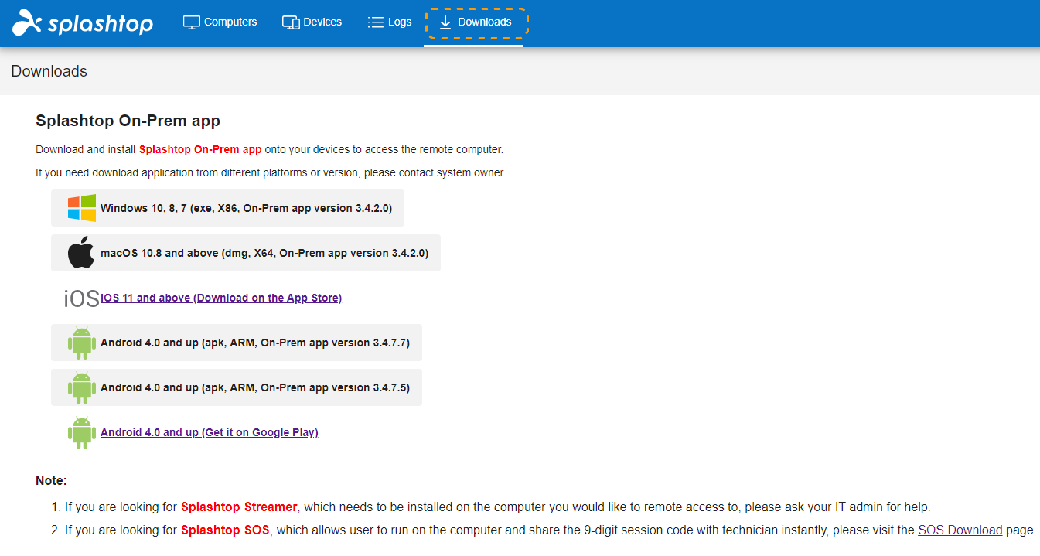Download Android apk version 3.4.7.7
Image resolution: width=1040 pixels, height=556 pixels.
coord(237,343)
